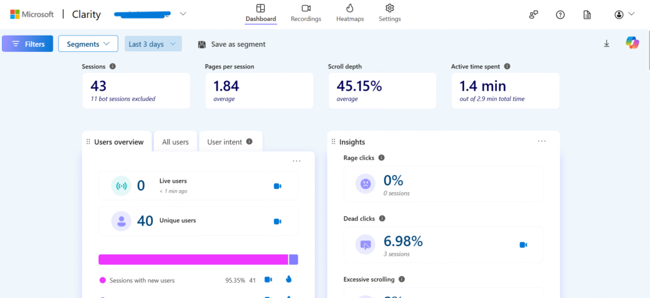Show the Active time spent info icon
The image size is (650, 298).
click(x=507, y=66)
